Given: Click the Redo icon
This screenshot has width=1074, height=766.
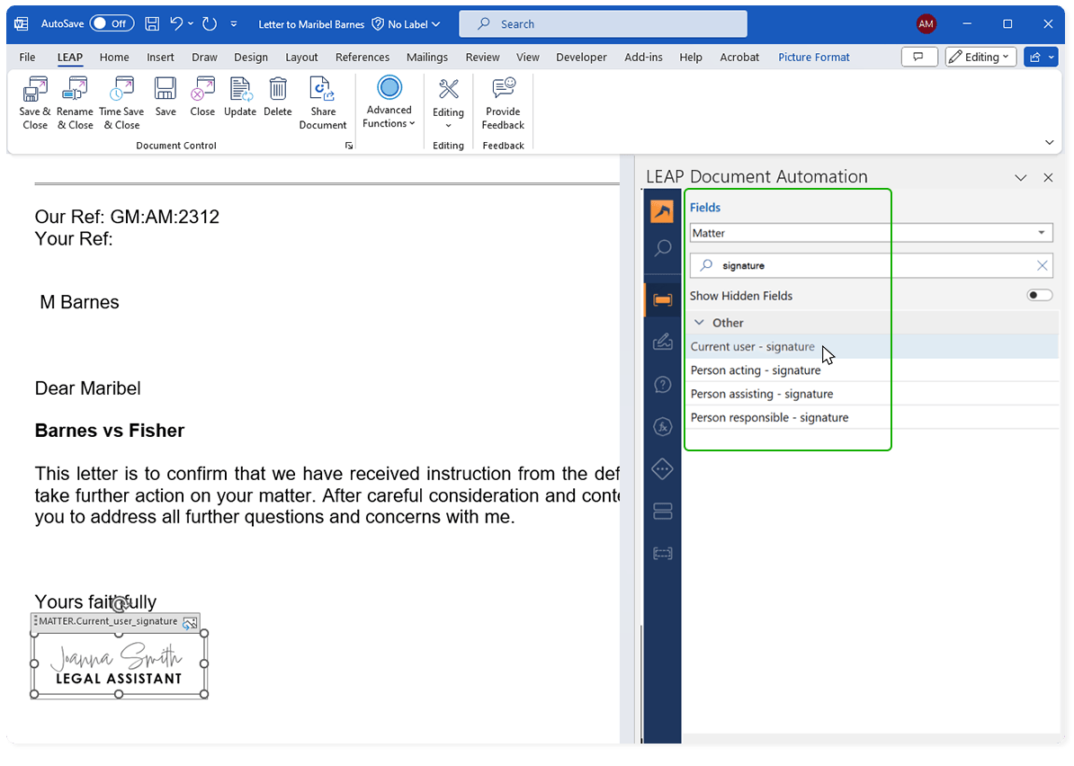Looking at the screenshot, I should click(x=210, y=24).
